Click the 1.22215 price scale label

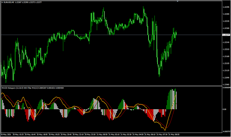click(226, 49)
